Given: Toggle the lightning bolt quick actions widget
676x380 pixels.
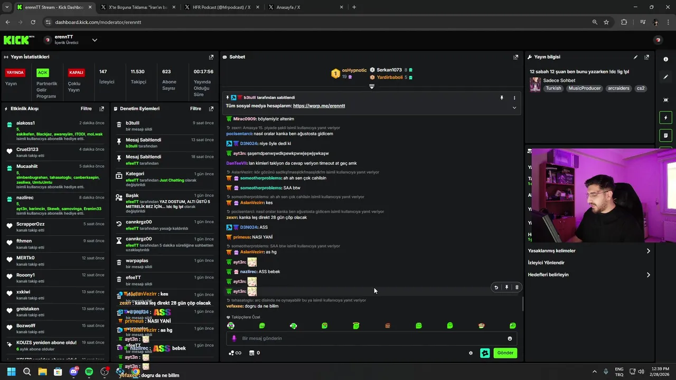Looking at the screenshot, I should click(665, 118).
